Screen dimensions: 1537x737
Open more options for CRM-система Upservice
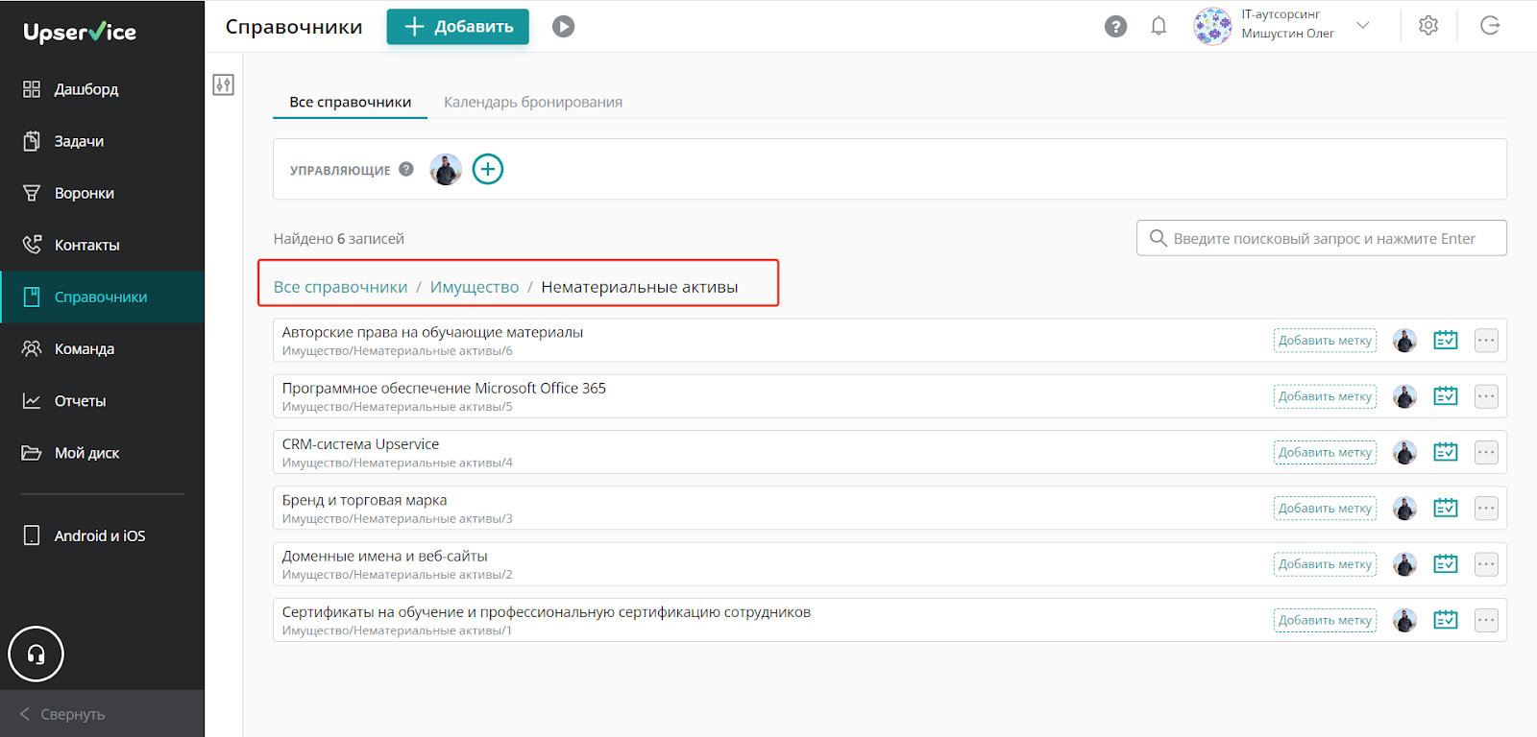(x=1486, y=452)
